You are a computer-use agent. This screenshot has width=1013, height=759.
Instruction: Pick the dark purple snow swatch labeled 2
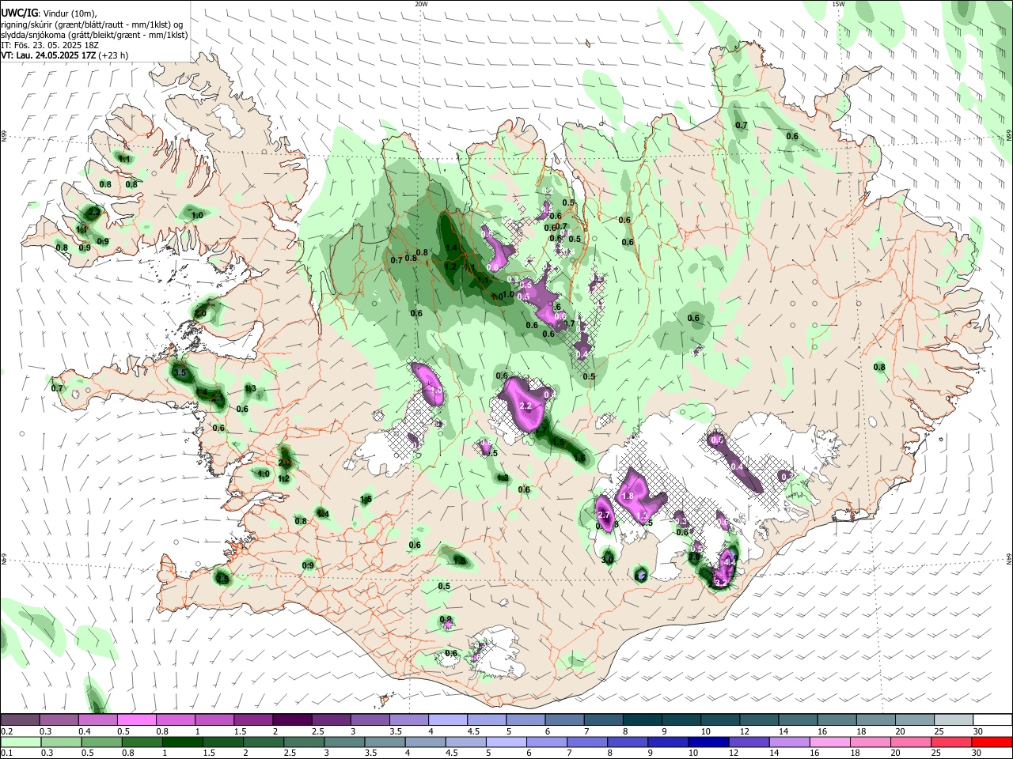pos(291,719)
